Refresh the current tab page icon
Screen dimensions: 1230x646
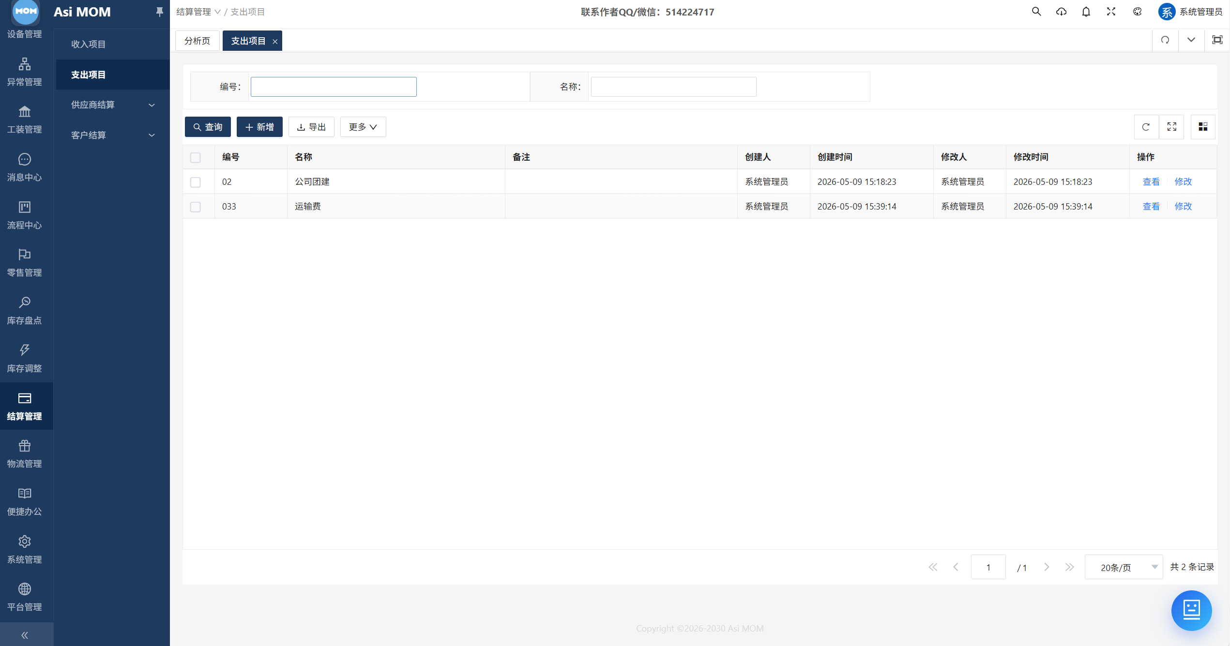point(1165,40)
